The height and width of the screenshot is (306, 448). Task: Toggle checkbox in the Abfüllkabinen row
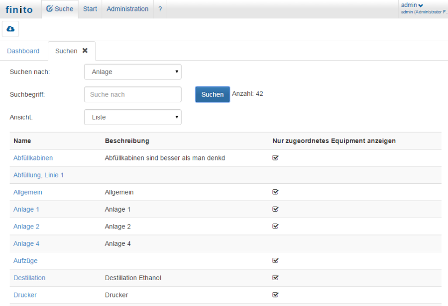tap(275, 158)
